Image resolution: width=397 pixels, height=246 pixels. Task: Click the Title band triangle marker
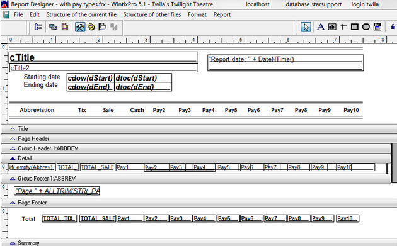coord(13,129)
